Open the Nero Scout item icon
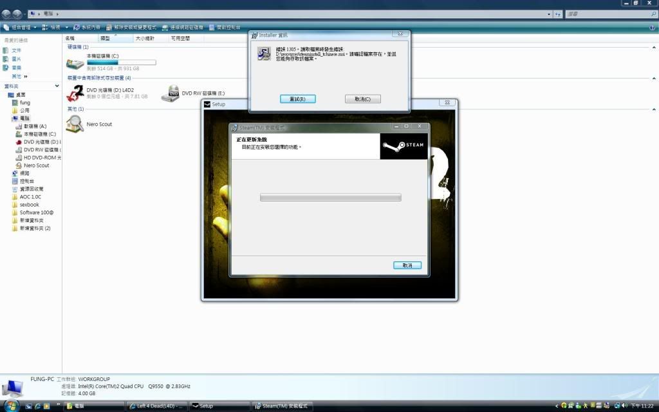Viewport: 659px width, 412px height. coord(75,124)
